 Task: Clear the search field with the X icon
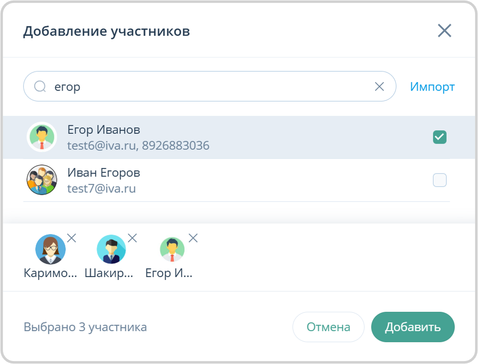(x=379, y=86)
